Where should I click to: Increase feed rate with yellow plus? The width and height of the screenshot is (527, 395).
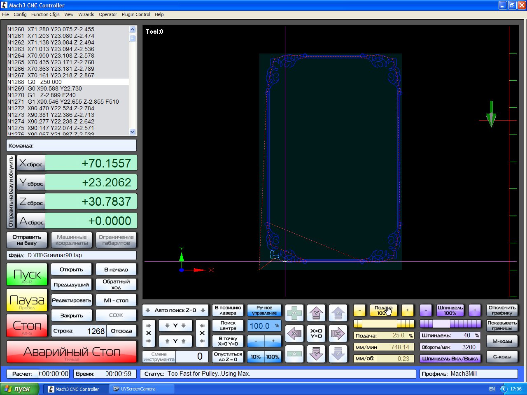point(408,310)
